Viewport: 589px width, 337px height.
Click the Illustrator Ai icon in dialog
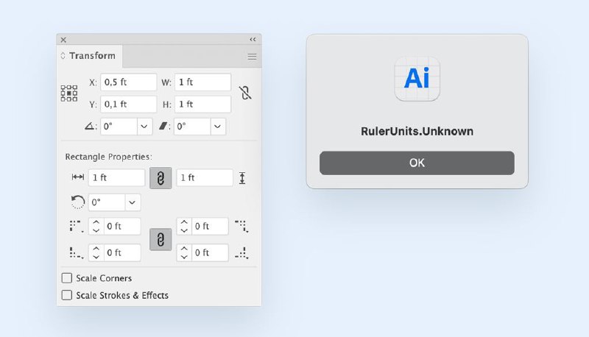[x=417, y=79]
